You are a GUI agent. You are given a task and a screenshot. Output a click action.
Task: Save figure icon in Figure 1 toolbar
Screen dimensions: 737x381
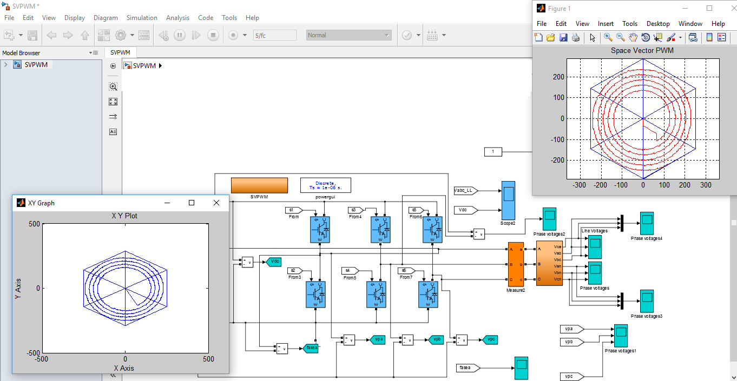pyautogui.click(x=563, y=37)
